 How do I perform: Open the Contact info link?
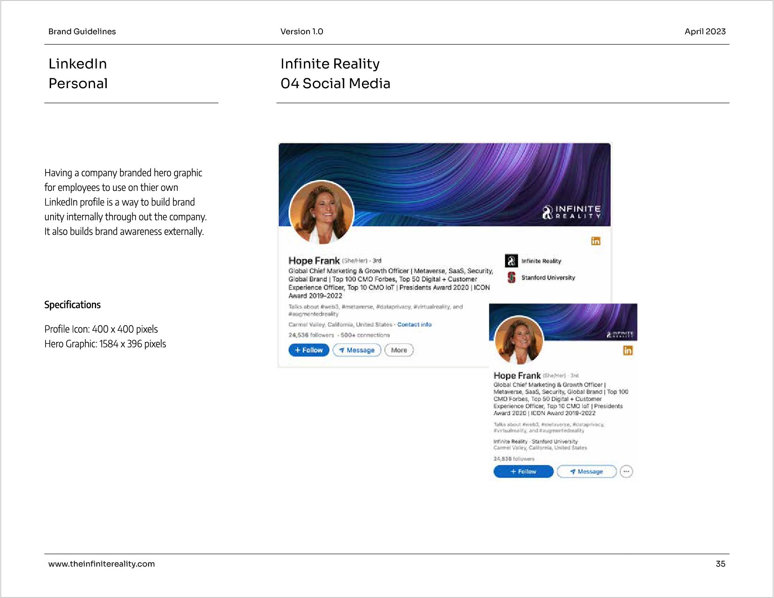(x=414, y=325)
